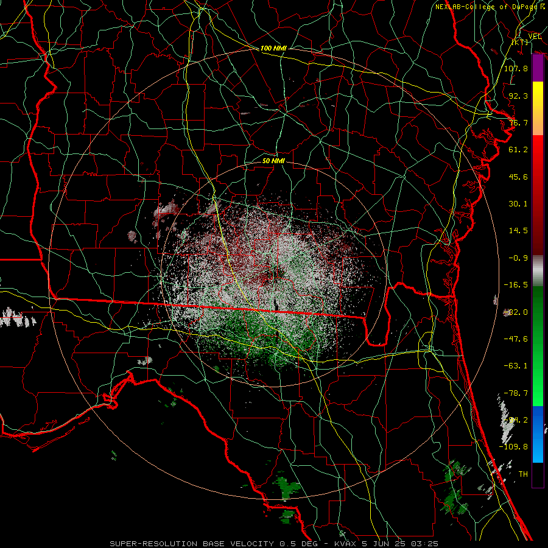Click the -109.8 legend value
This screenshot has width=548, height=548.
513,447
